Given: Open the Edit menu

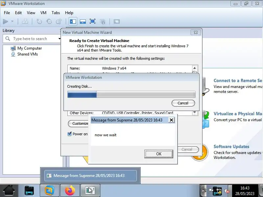Looking at the screenshot, I should click(x=18, y=13).
